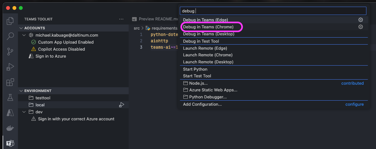Viewport: 376px width, 149px height.
Task: Click editor line containing aiohttp
Action: [159, 41]
